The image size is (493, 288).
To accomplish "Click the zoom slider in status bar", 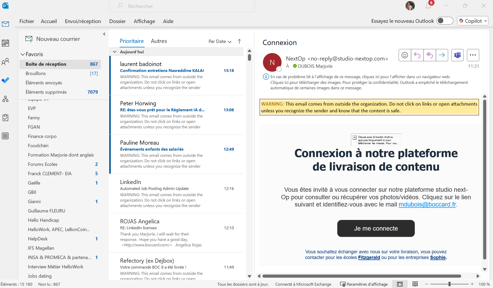I will [x=450, y=284].
